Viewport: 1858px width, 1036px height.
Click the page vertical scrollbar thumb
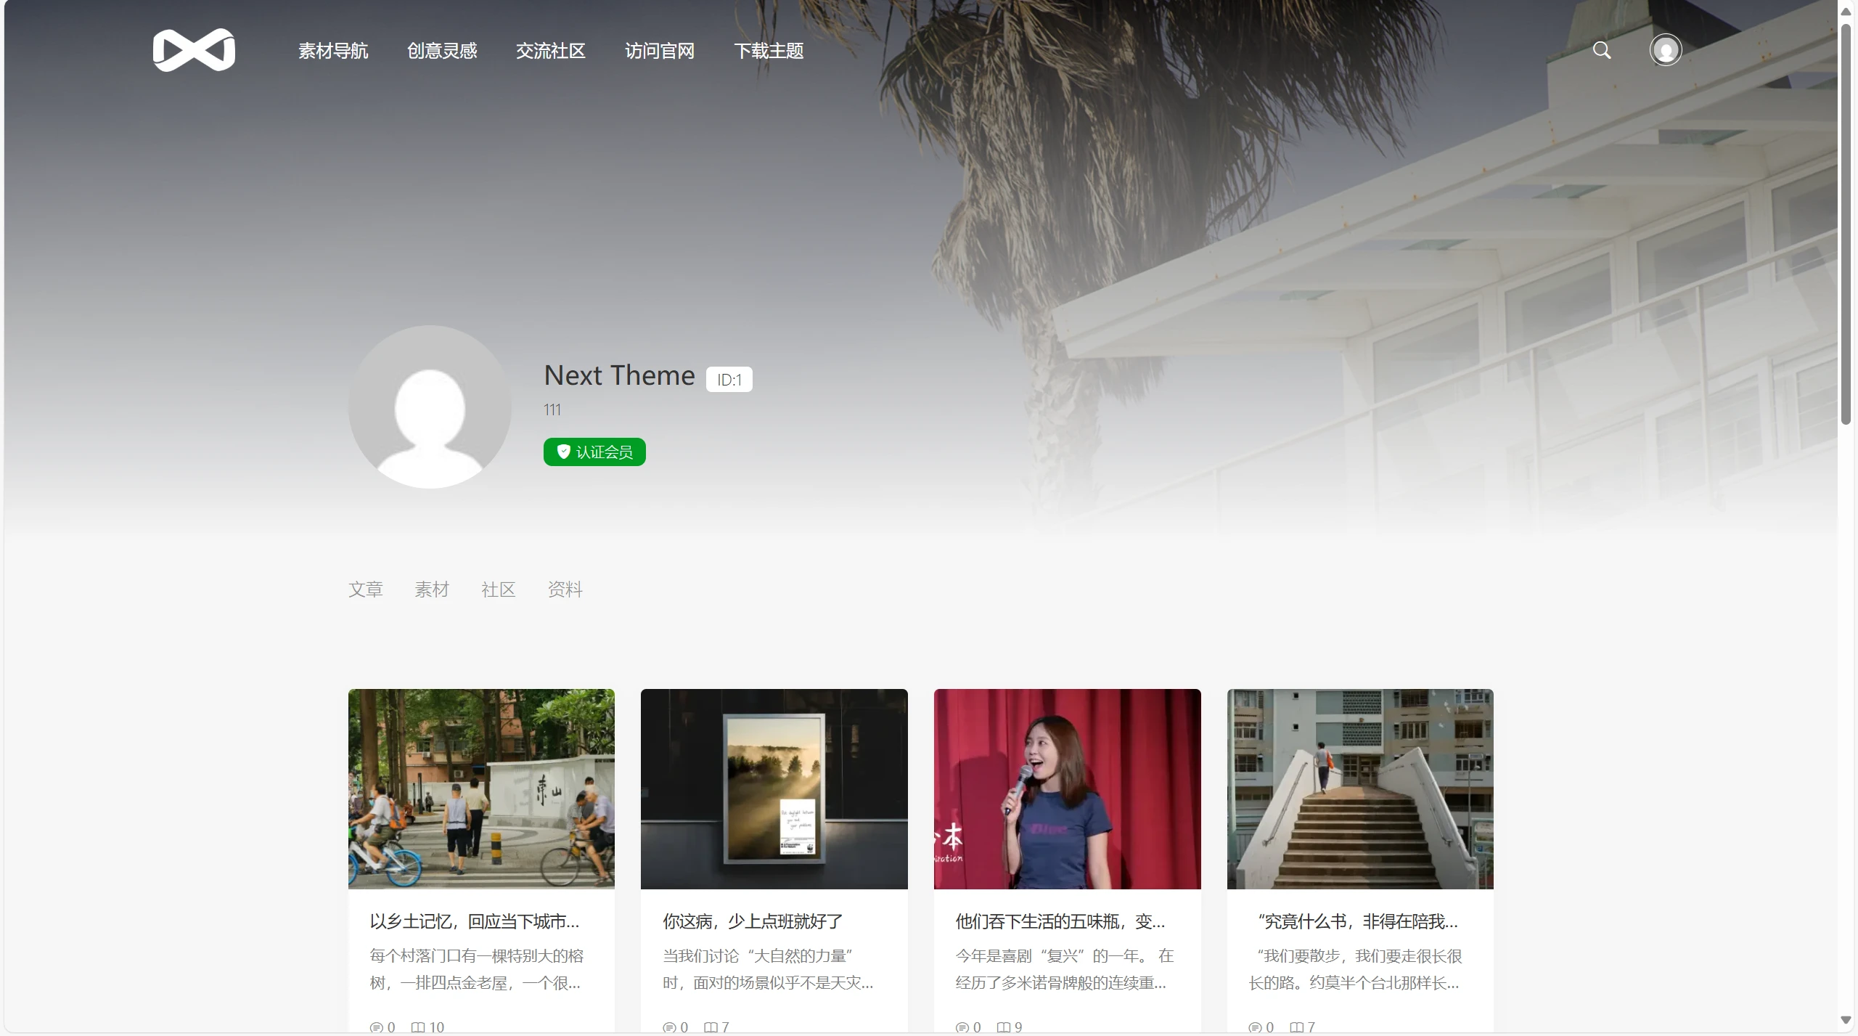[1846, 225]
